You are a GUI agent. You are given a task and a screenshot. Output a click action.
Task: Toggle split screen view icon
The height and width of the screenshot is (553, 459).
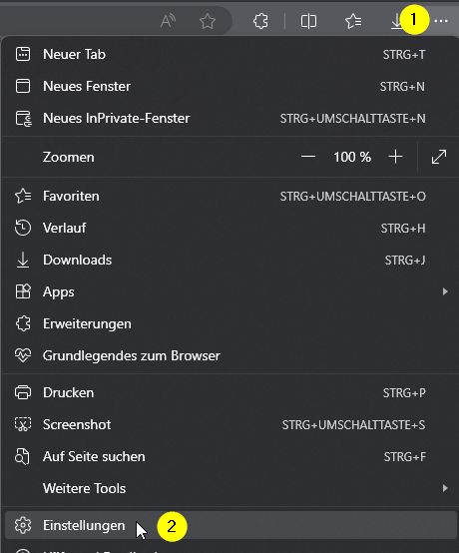308,21
